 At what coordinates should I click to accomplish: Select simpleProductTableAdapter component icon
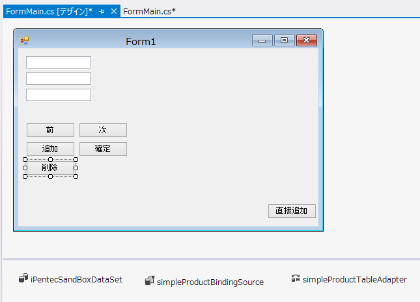(x=296, y=279)
